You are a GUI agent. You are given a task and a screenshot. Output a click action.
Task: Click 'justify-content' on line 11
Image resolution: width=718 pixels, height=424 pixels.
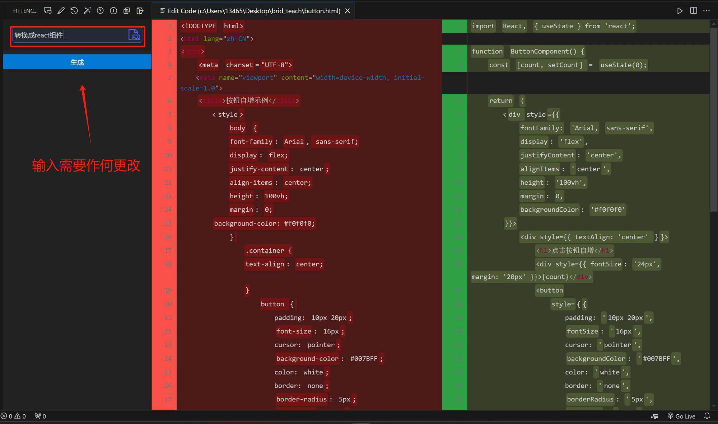point(258,169)
